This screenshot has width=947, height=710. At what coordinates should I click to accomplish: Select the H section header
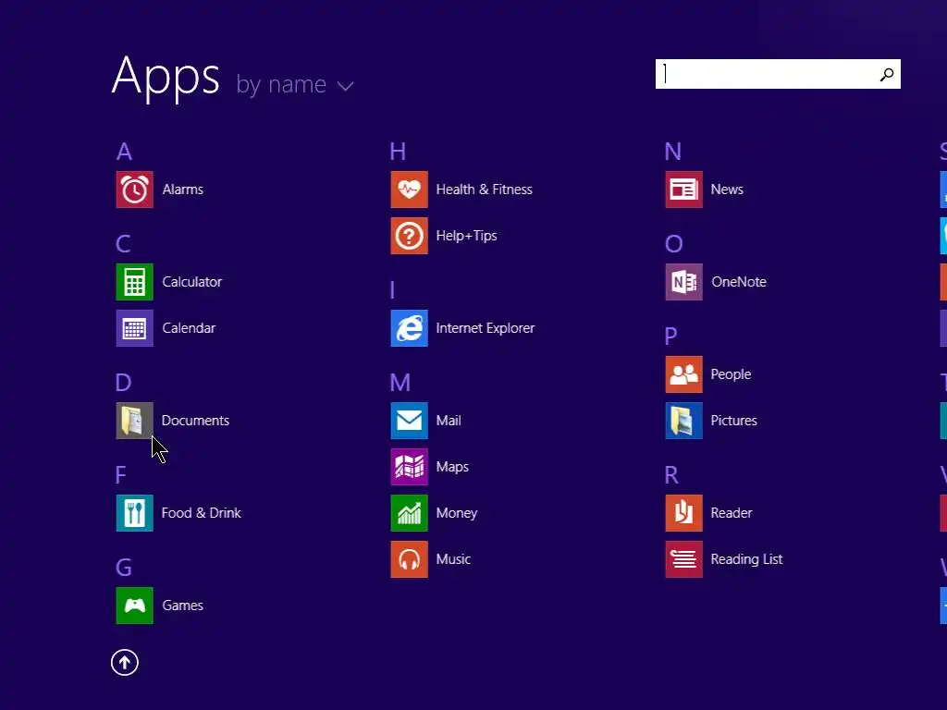398,152
